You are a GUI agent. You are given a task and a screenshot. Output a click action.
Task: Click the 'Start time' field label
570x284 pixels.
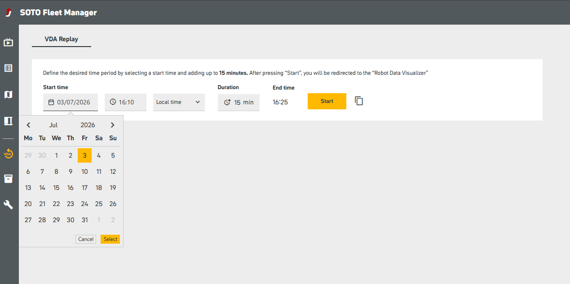pos(56,87)
